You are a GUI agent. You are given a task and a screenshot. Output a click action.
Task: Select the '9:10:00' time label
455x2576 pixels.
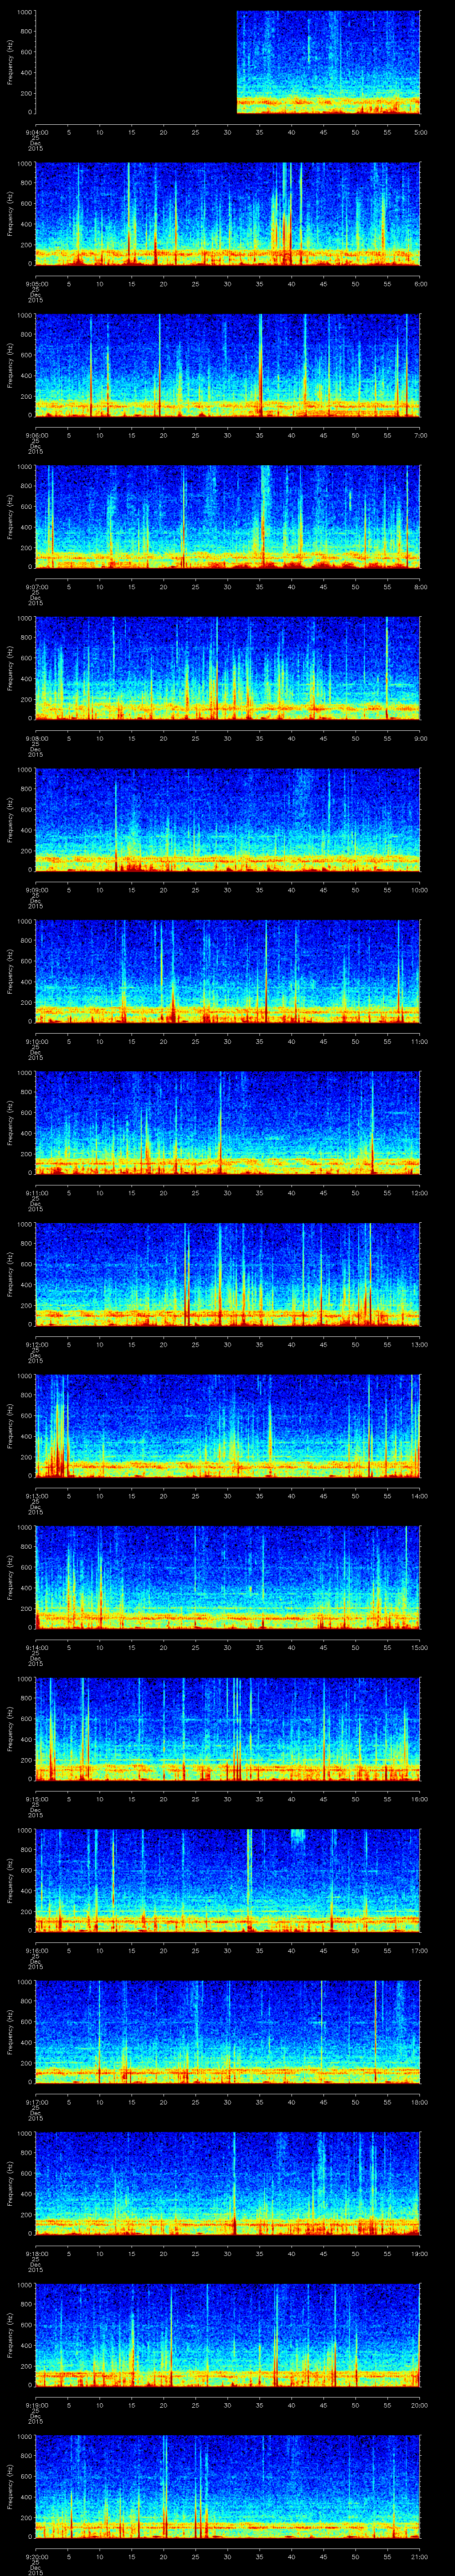point(36,1041)
